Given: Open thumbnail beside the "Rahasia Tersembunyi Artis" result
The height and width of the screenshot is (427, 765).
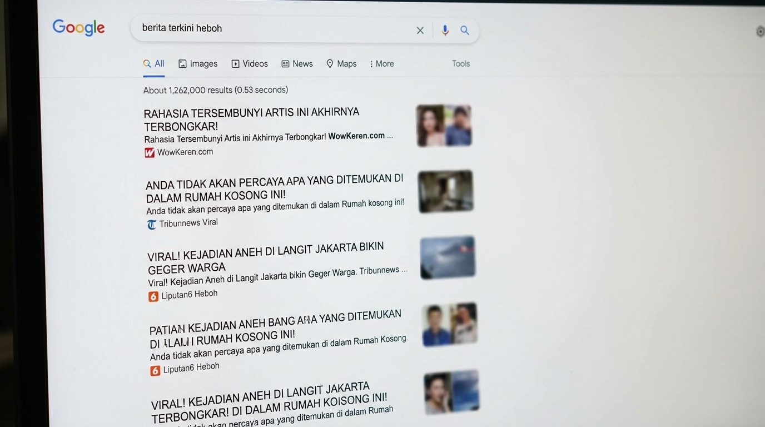Looking at the screenshot, I should point(444,126).
